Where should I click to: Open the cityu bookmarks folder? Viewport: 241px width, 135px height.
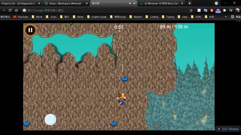pos(183,17)
